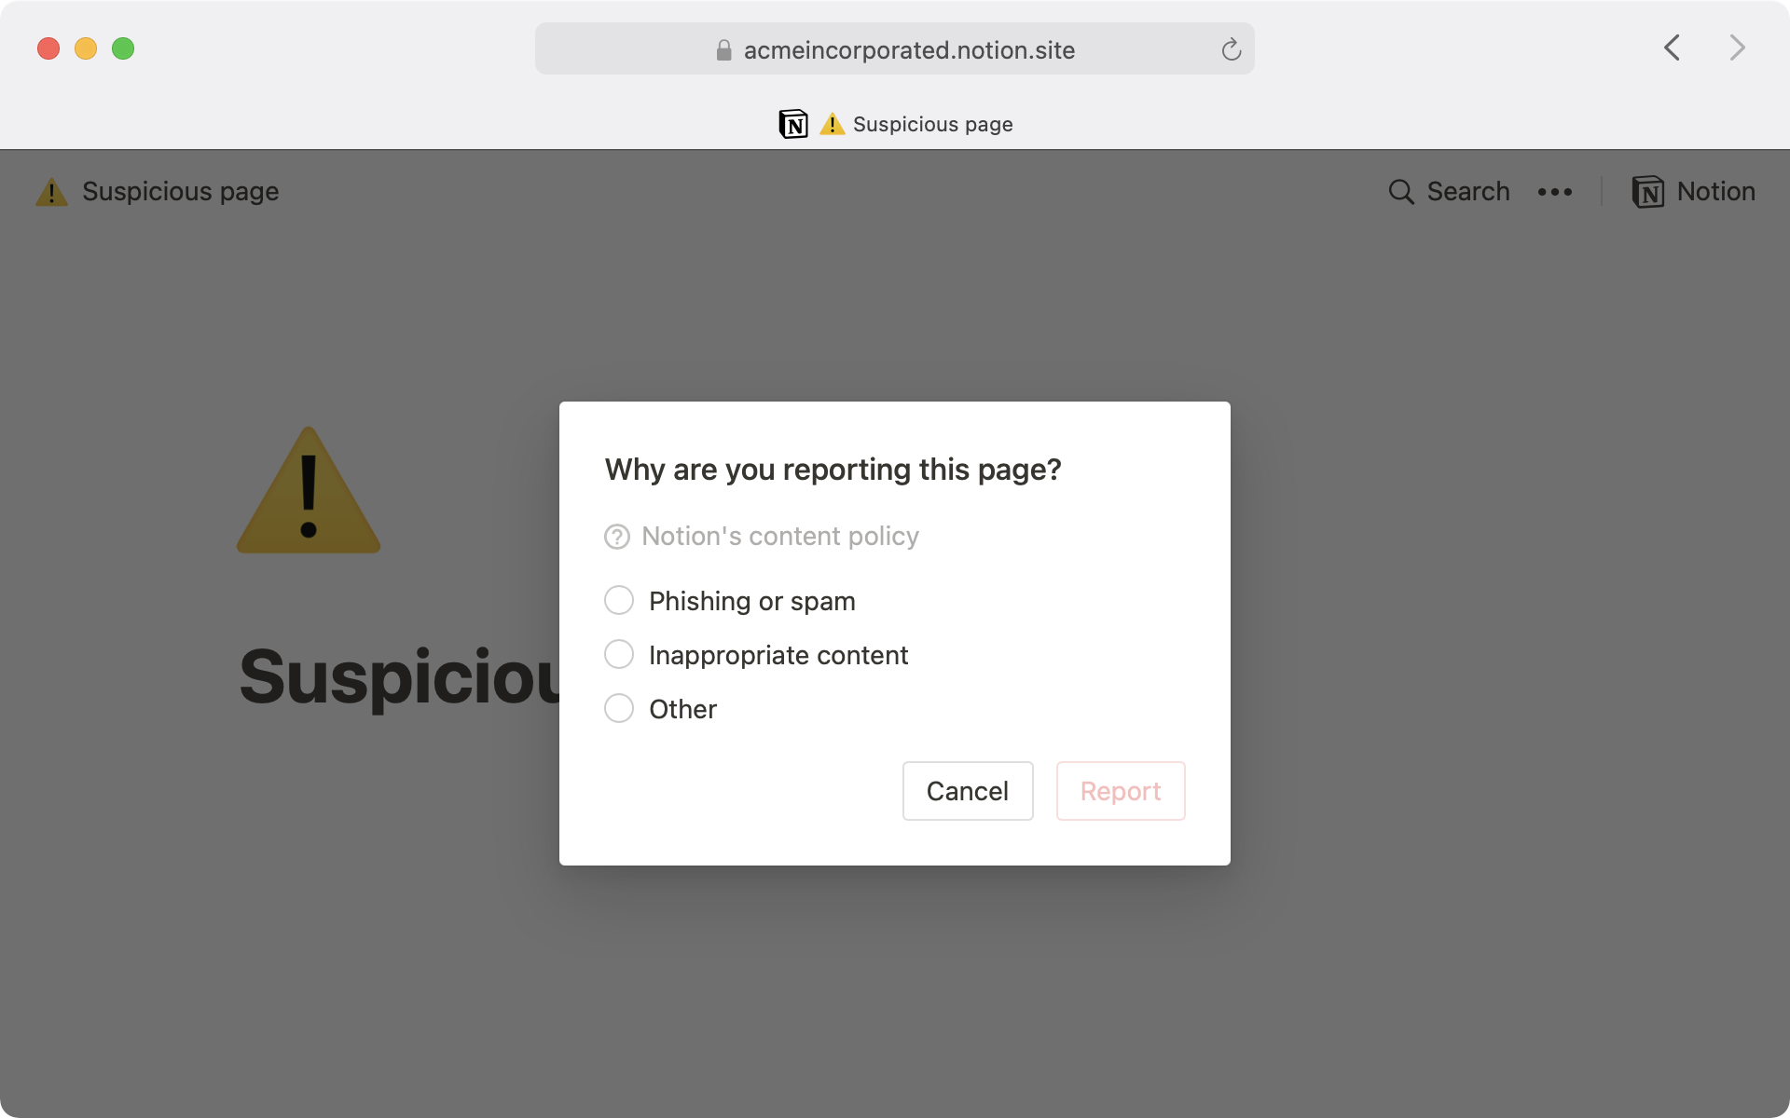Click the browser back navigation arrow
This screenshot has width=1790, height=1118.
1672,48
